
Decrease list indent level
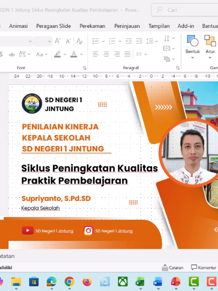point(129,41)
